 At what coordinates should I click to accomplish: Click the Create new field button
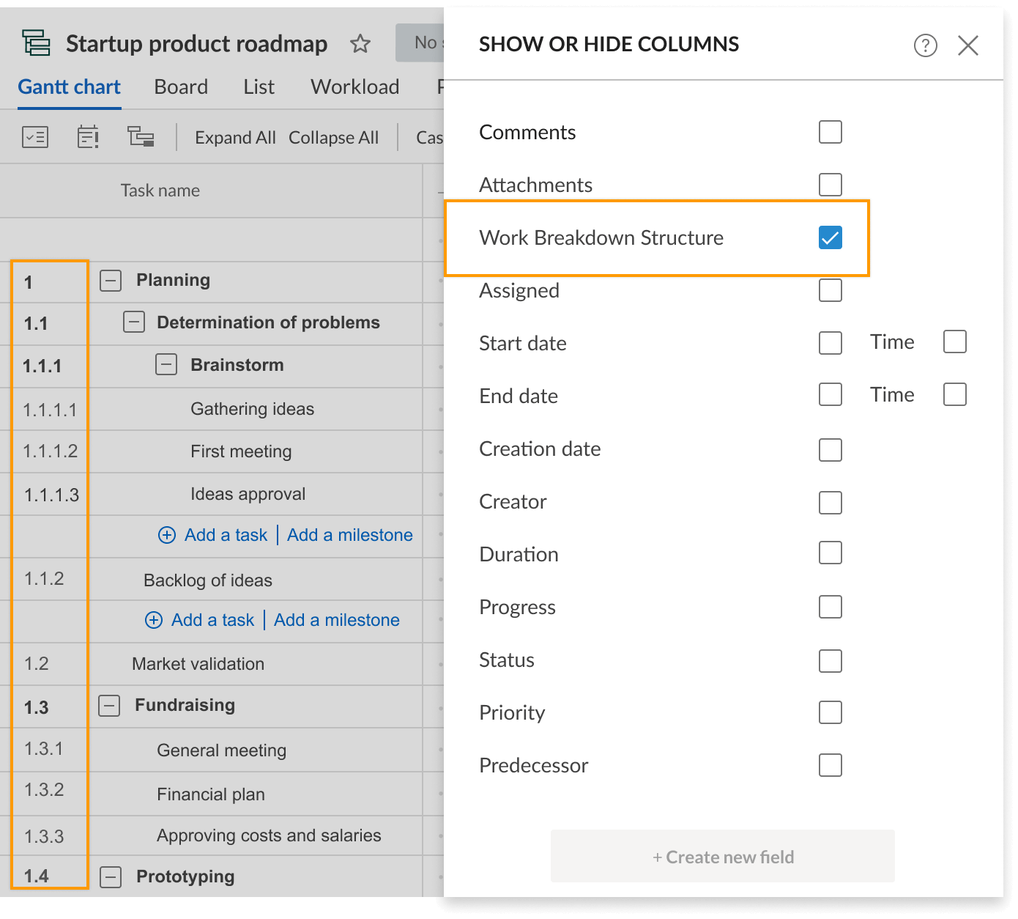click(x=722, y=856)
